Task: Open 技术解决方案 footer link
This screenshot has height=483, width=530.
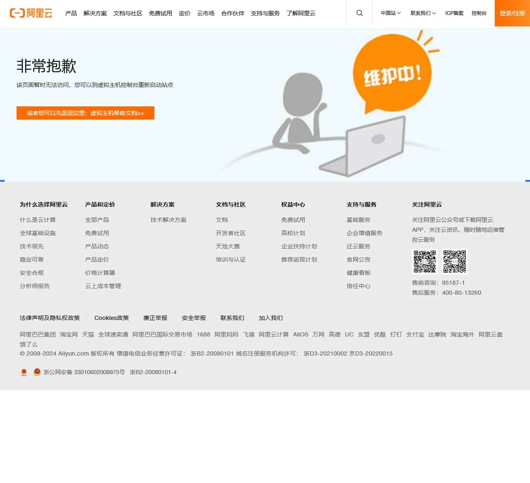Action: pyautogui.click(x=169, y=220)
